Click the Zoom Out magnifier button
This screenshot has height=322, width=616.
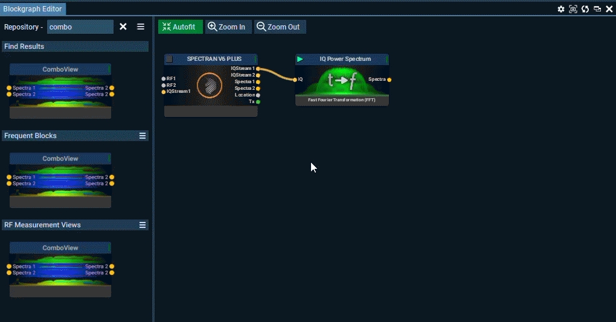click(278, 27)
